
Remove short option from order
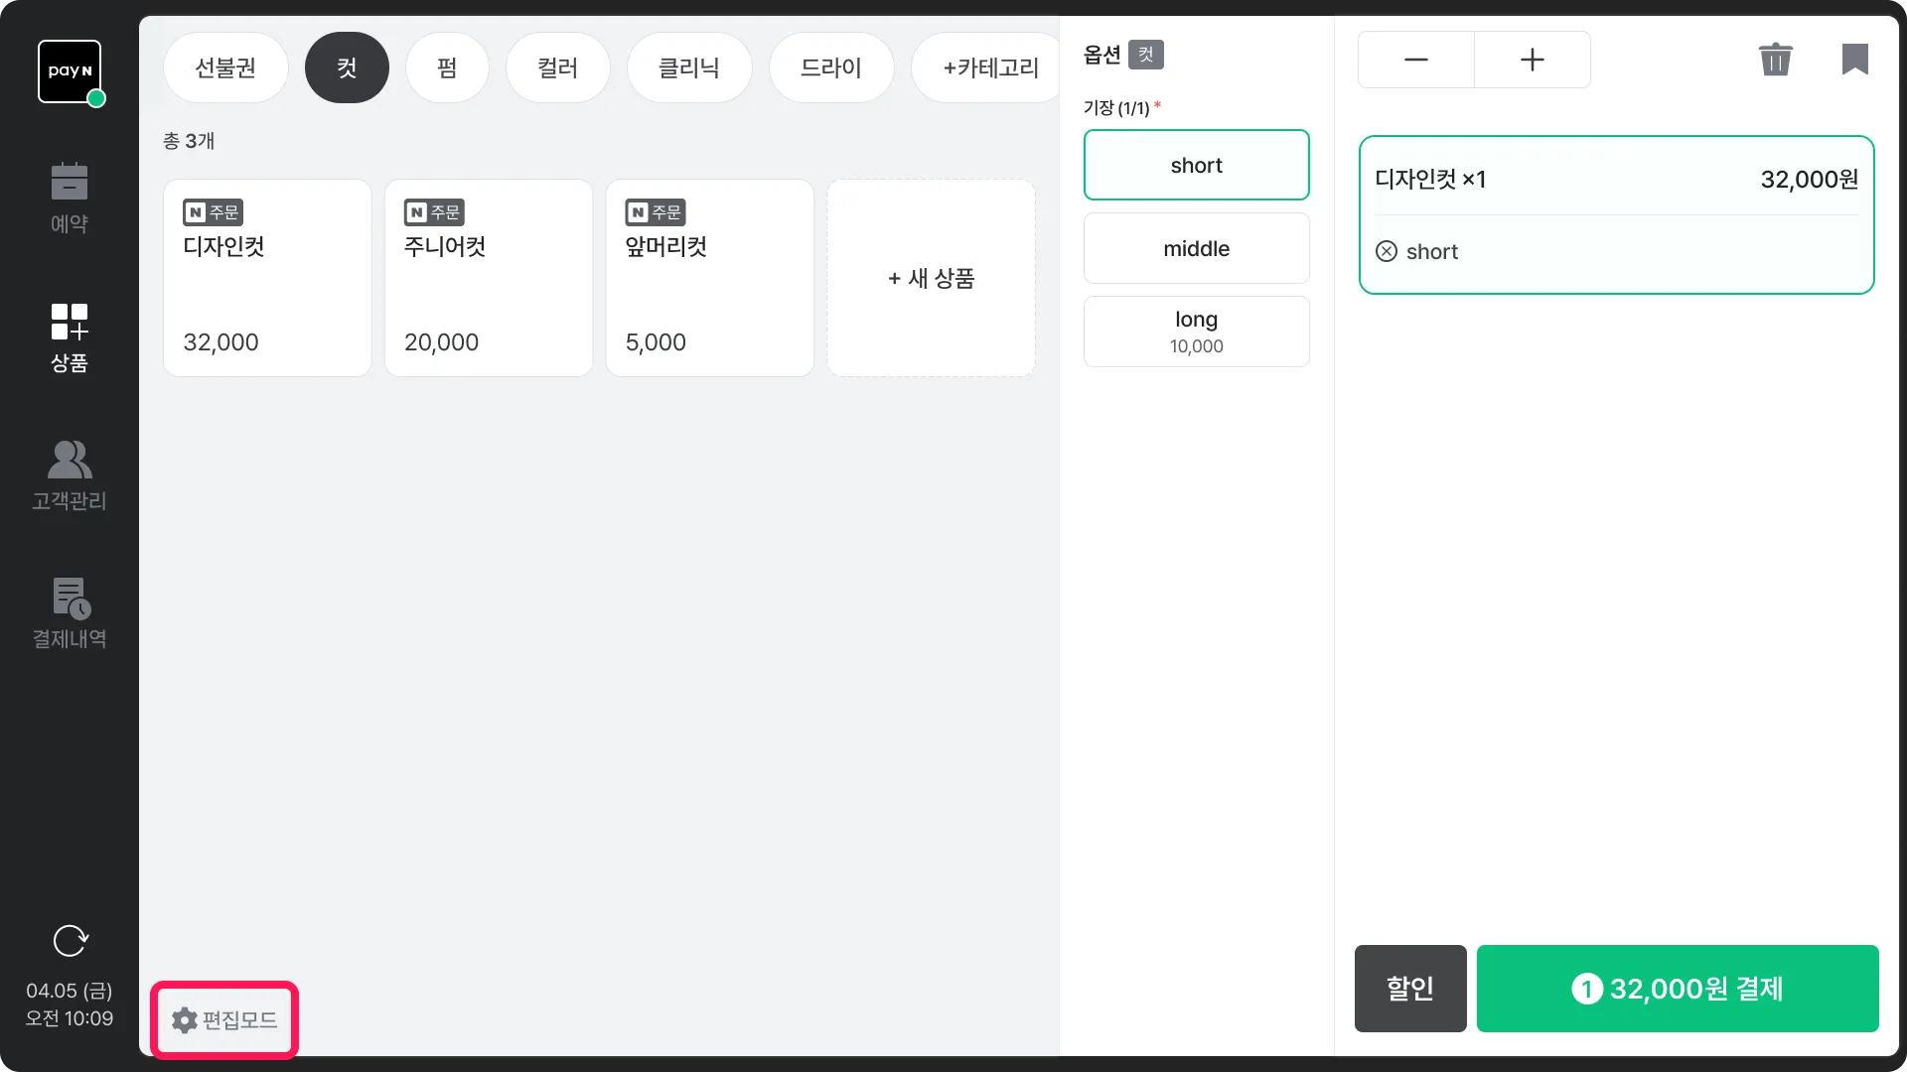[x=1387, y=251]
